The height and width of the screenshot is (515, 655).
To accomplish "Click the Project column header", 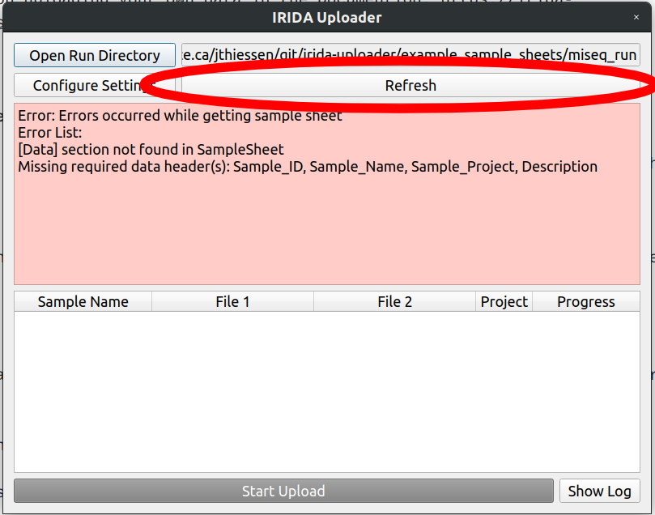I will pyautogui.click(x=504, y=301).
